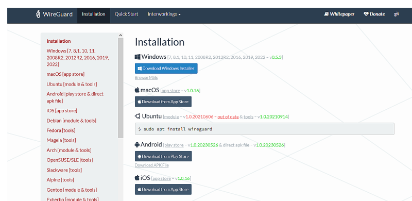Click iOS Download from App Store button
412x201 pixels.
163,190
